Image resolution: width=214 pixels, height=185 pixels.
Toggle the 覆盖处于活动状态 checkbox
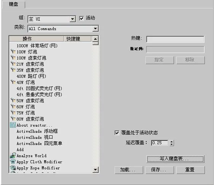[x=117, y=133]
